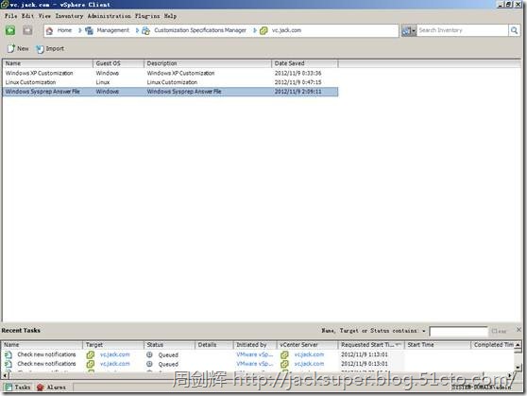Sort by the Name column header
This screenshot has width=527, height=396.
pos(47,63)
